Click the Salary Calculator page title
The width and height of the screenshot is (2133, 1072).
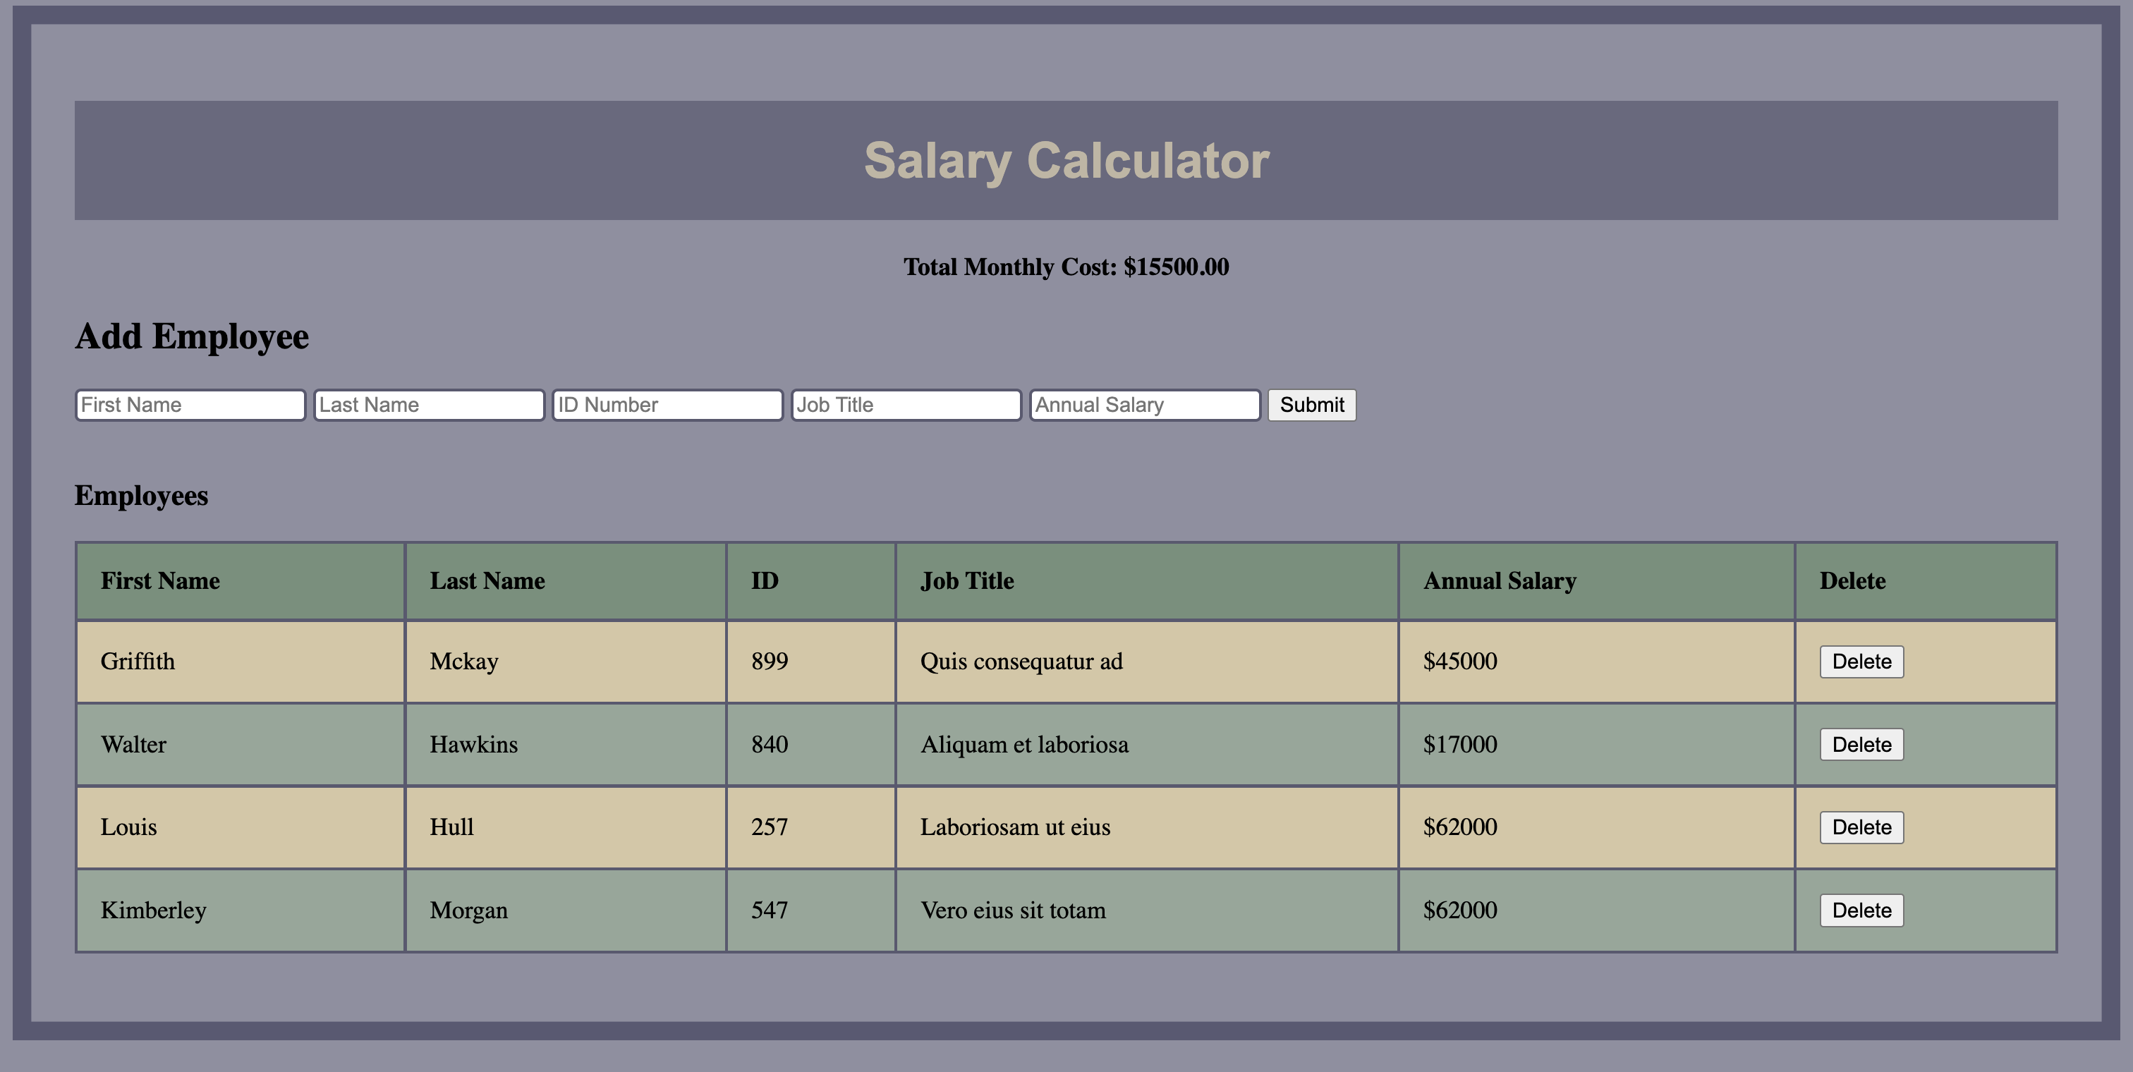1066,160
